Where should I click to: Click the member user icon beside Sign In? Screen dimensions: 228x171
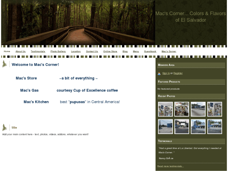159,73
